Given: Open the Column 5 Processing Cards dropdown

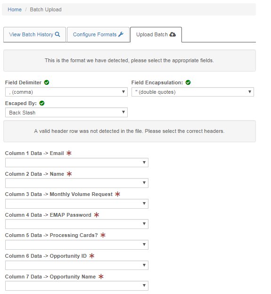Looking at the screenshot, I should coord(77,245).
